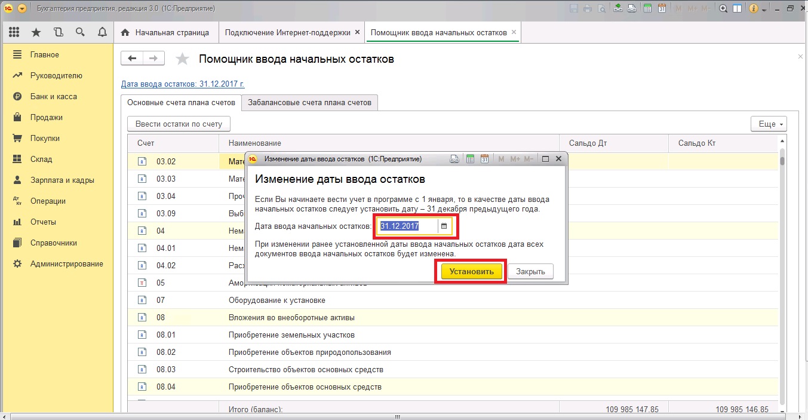This screenshot has width=808, height=420.
Task: Switch to Начальная страница tab
Action: (x=165, y=32)
